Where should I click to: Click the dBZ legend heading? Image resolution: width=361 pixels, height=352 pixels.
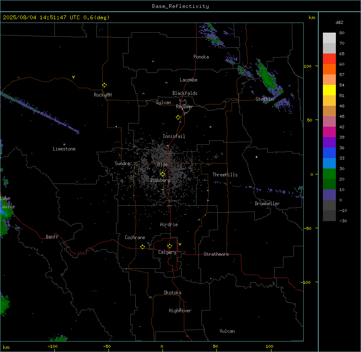(x=339, y=22)
